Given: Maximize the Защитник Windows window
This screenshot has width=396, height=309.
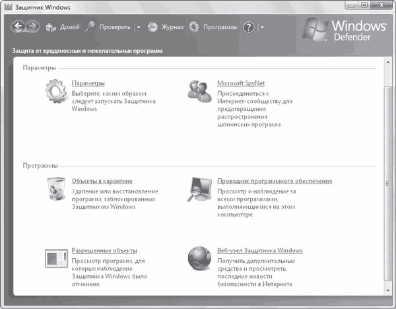Looking at the screenshot, I should (x=364, y=5).
